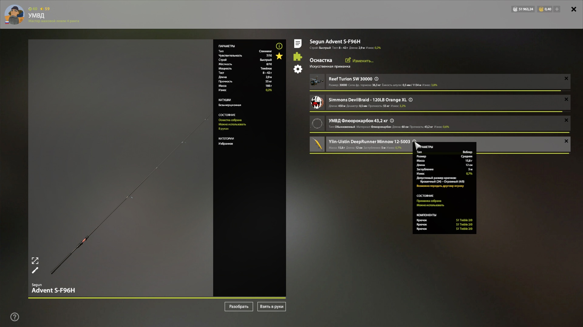Show info for Reef Turion SW 30000
The height and width of the screenshot is (327, 583).
(x=376, y=79)
